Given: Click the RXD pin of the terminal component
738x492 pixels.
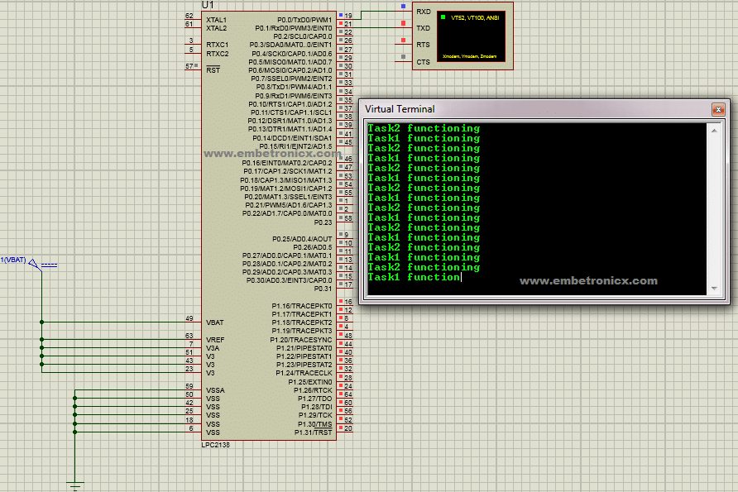Looking at the screenshot, I should click(423, 12).
